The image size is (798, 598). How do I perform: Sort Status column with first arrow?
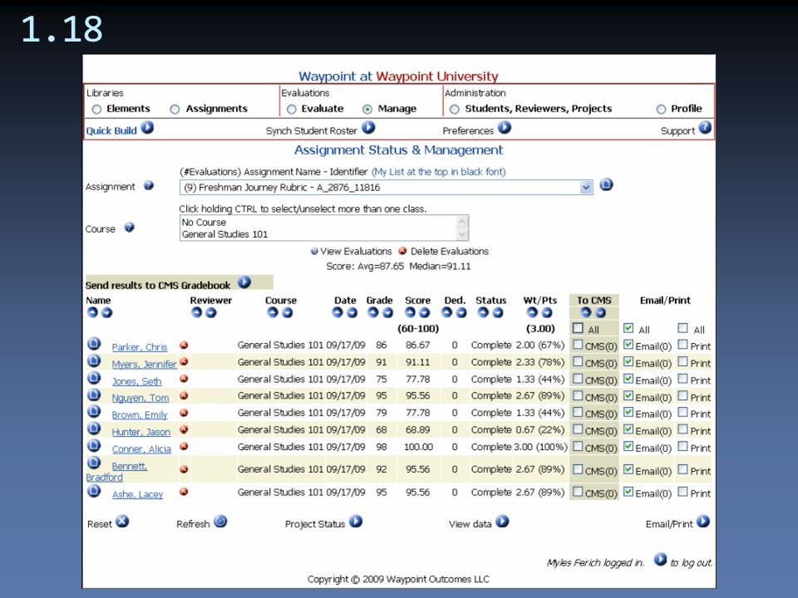point(484,313)
